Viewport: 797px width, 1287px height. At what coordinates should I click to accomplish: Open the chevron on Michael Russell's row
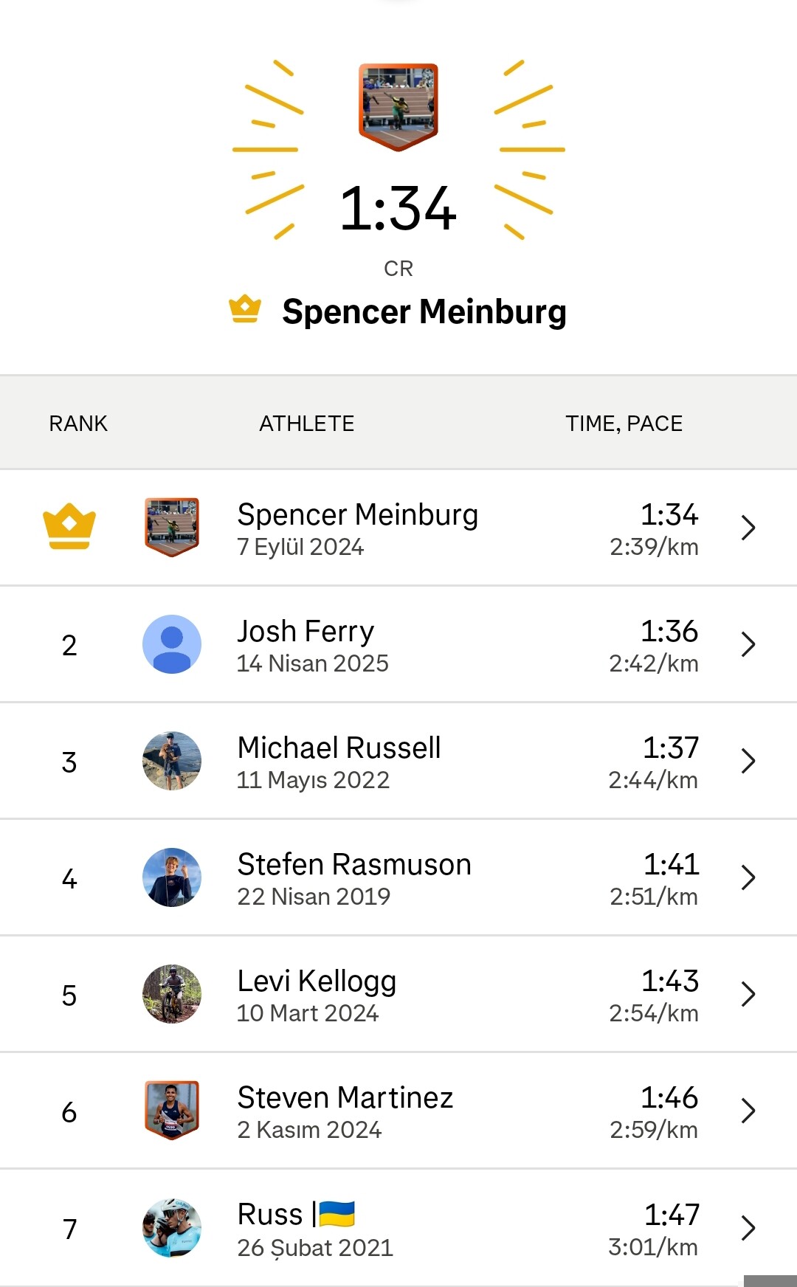click(748, 761)
